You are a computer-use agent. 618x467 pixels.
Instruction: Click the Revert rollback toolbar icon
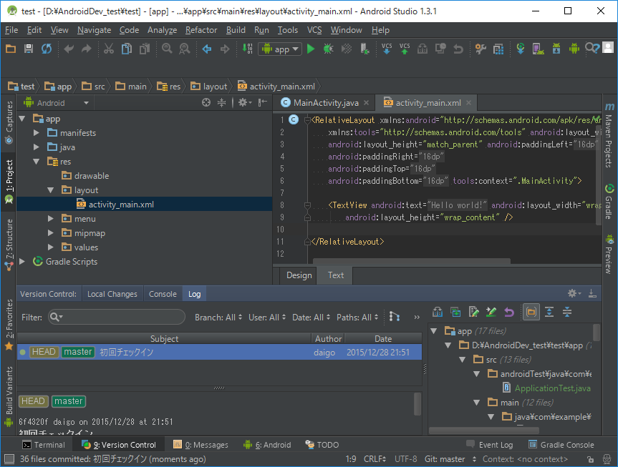[x=458, y=49]
